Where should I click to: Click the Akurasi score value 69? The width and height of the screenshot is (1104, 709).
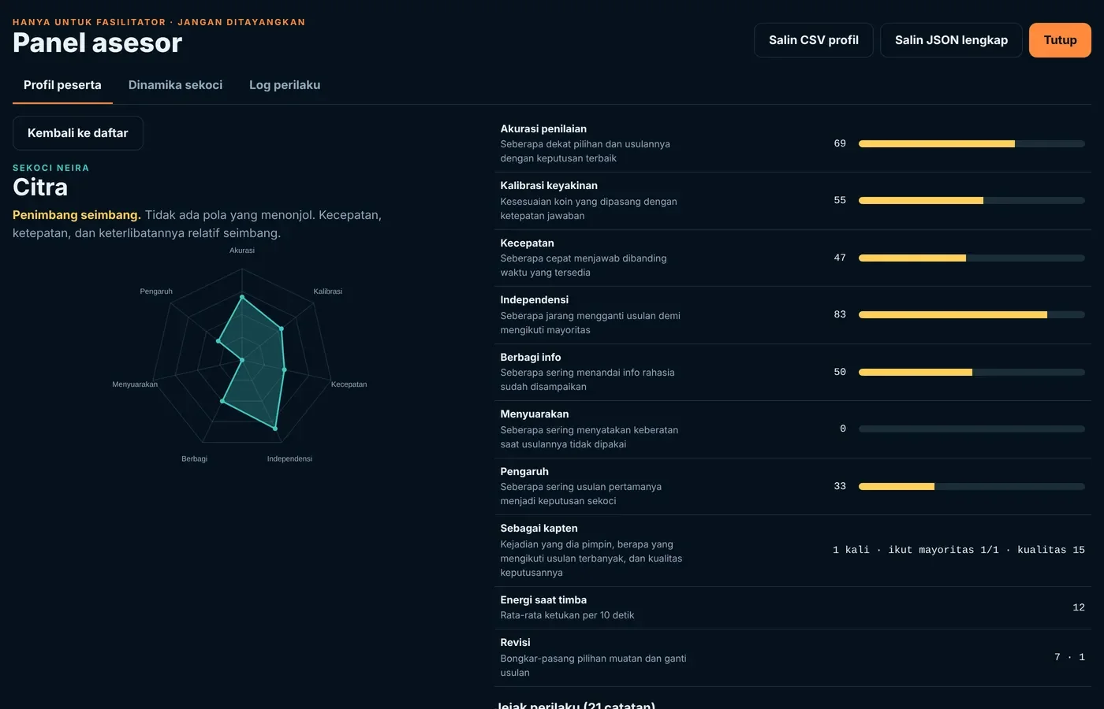tap(840, 143)
